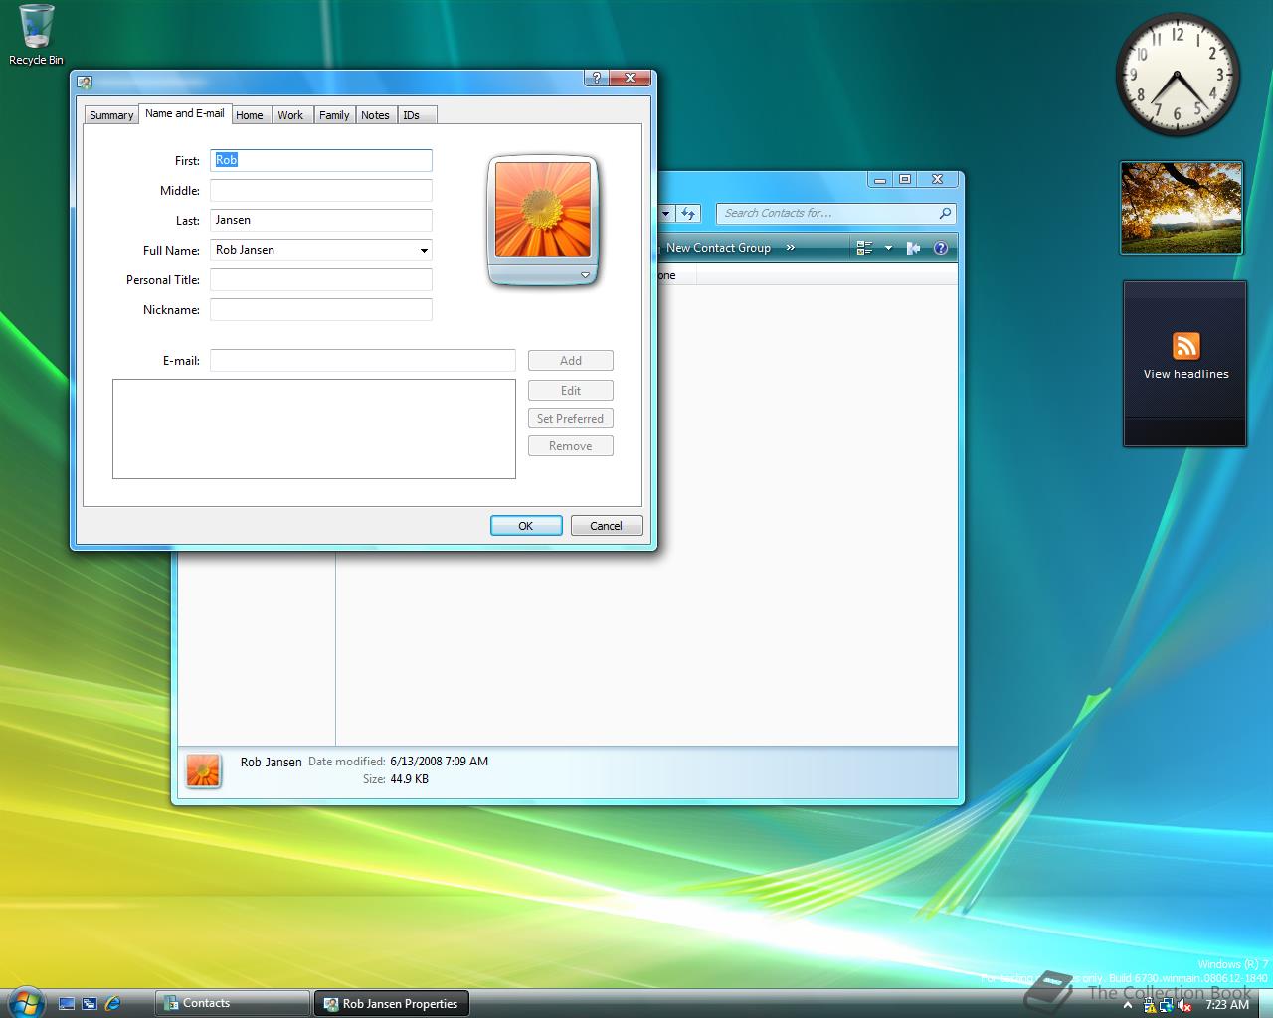The width and height of the screenshot is (1273, 1018).
Task: Click date modified 6/13/2008 7:09 AM value
Action: 439,762
